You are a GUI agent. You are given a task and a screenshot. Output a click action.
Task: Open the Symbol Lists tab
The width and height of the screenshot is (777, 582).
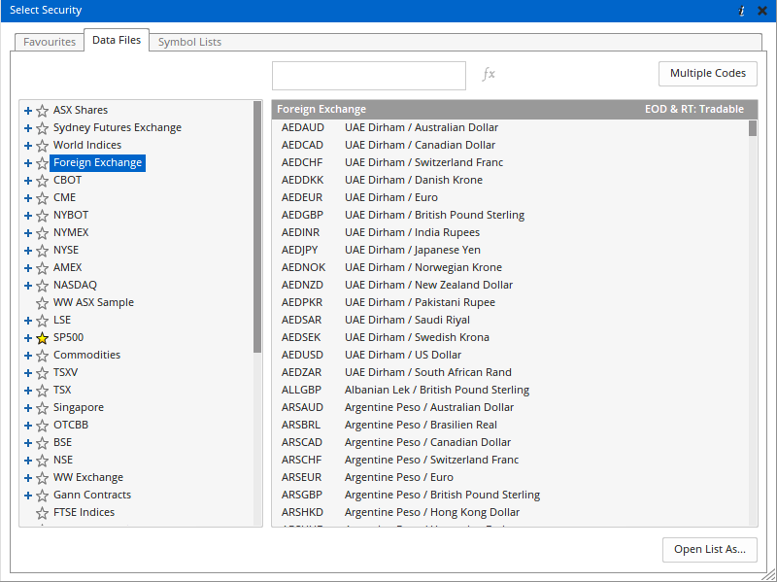[189, 42]
